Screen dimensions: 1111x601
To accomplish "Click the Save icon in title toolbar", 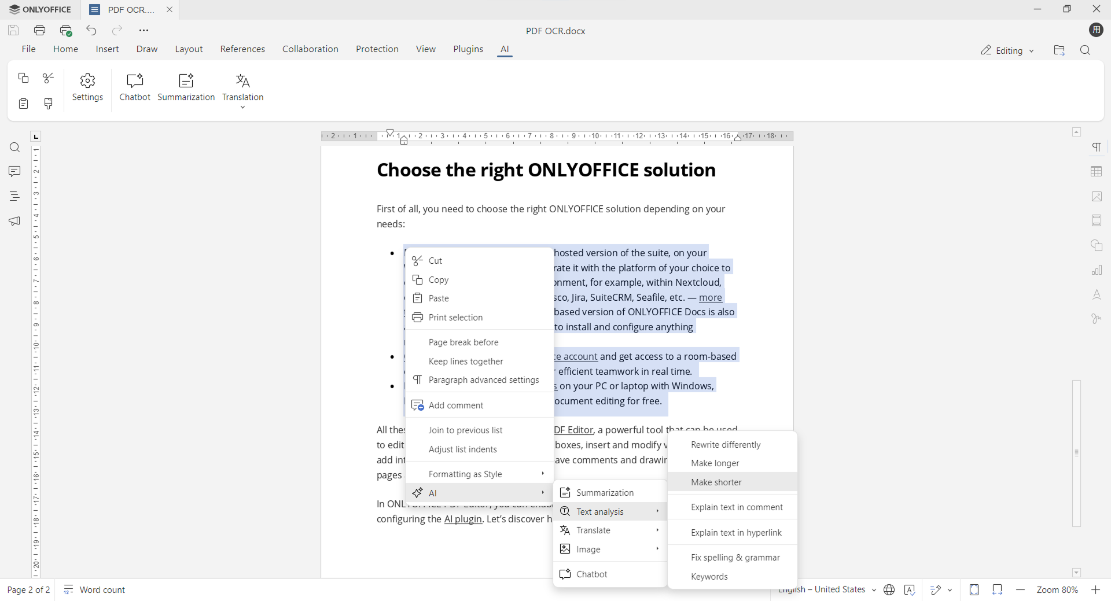I will [13, 30].
